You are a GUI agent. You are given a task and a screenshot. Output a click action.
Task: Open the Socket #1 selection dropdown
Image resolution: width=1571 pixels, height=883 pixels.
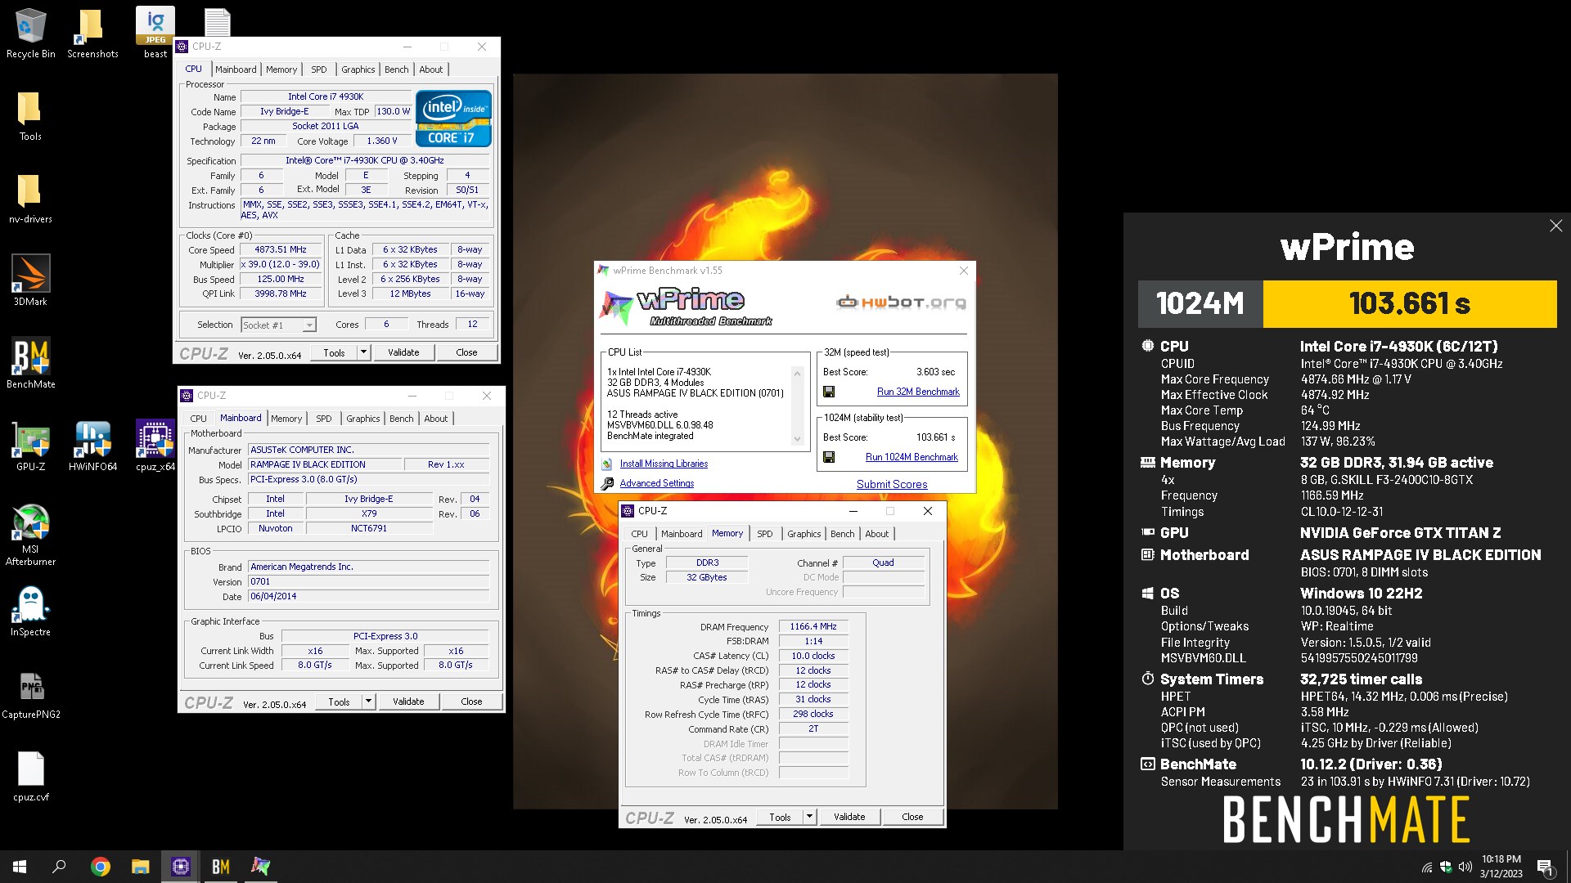pyautogui.click(x=278, y=325)
